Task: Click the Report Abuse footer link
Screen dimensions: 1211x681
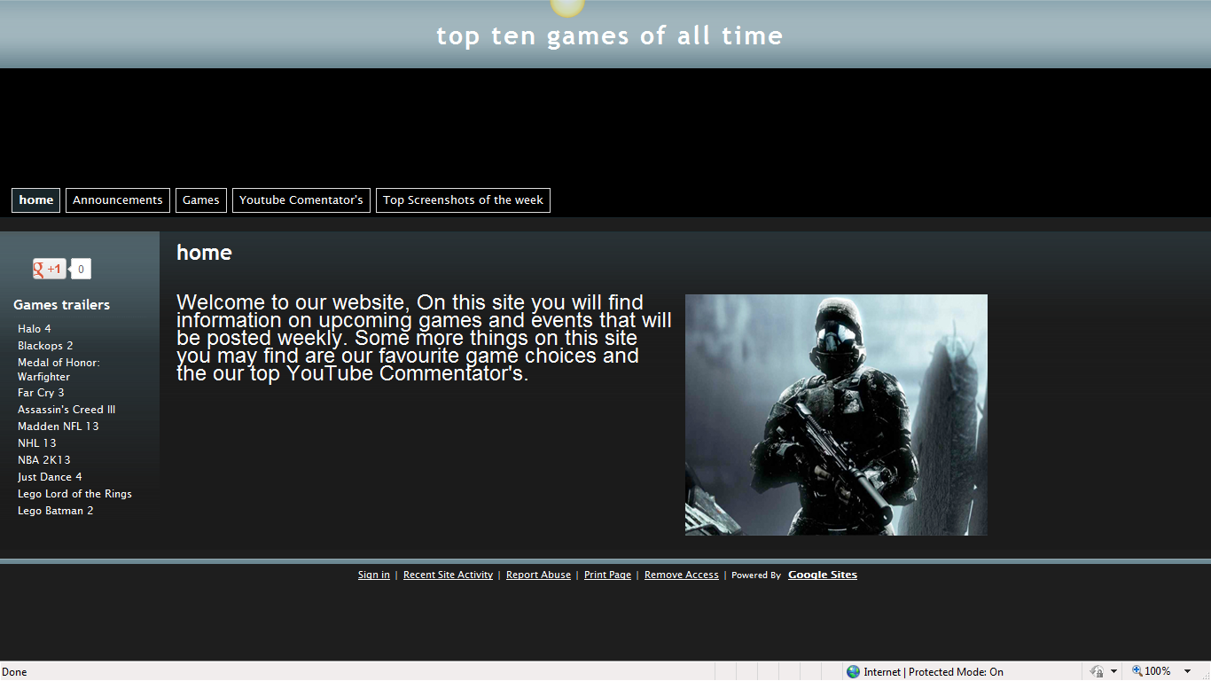Action: click(x=538, y=575)
